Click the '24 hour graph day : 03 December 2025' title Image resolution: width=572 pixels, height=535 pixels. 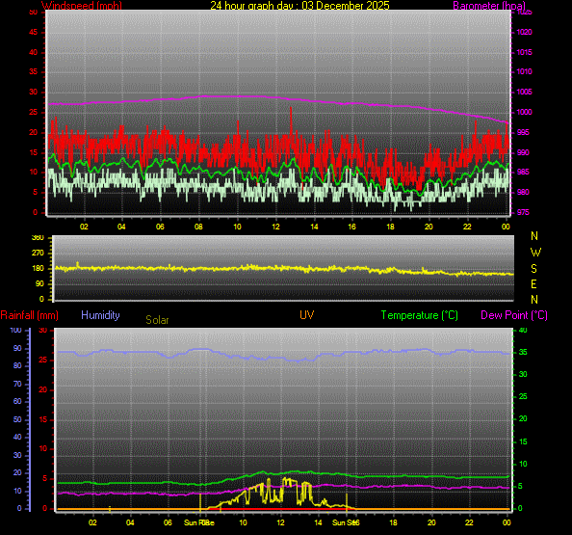pyautogui.click(x=299, y=6)
